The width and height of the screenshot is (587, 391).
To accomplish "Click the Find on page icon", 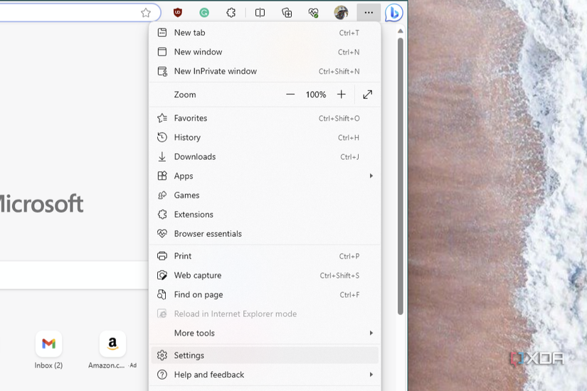I will coord(162,295).
